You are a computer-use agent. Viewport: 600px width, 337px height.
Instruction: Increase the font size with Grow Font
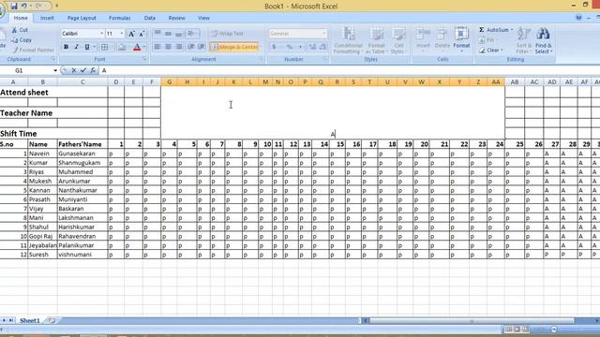[x=131, y=34]
